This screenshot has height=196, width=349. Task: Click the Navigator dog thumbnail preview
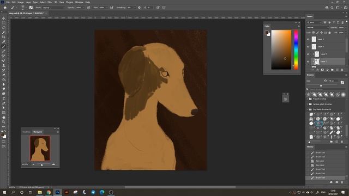[40, 148]
